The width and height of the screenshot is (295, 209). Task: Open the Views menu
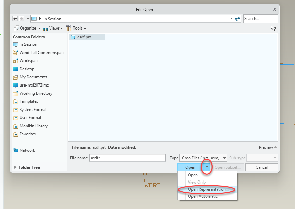pos(53,28)
